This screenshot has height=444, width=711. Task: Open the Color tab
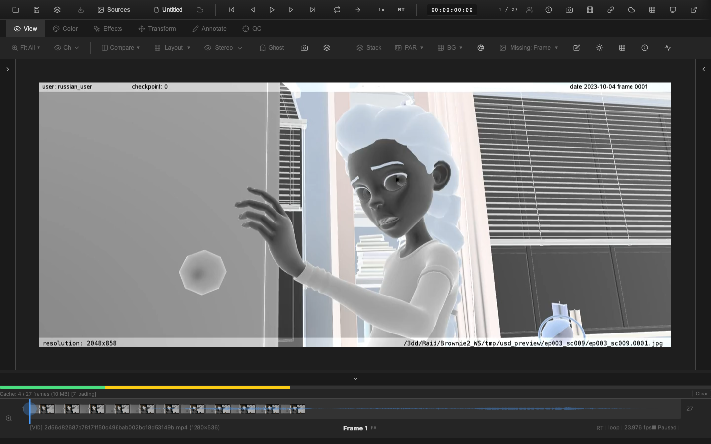click(65, 29)
